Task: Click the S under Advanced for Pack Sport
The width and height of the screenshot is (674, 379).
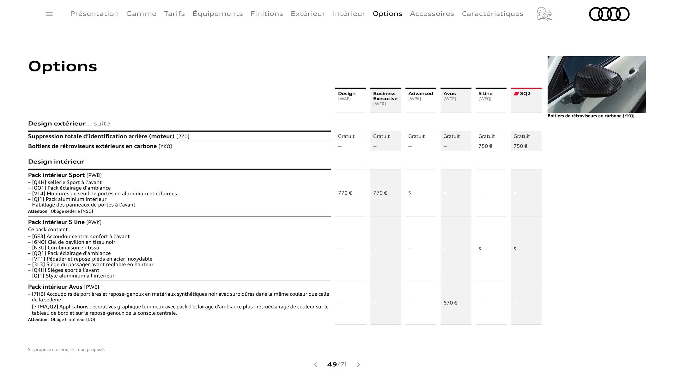Action: click(x=410, y=193)
